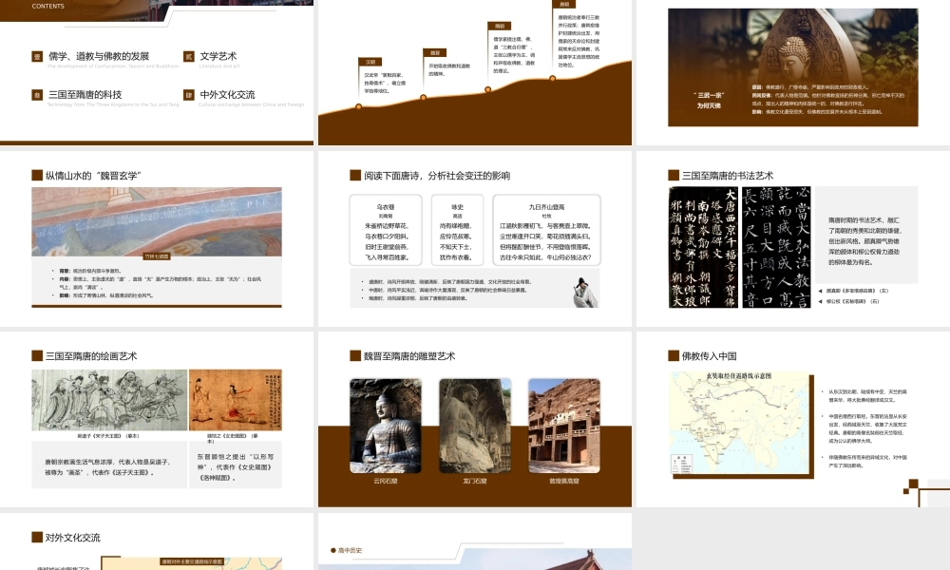
Task: Open the 纵情山水的"魏晋玄学" slide title
Action: click(x=93, y=176)
